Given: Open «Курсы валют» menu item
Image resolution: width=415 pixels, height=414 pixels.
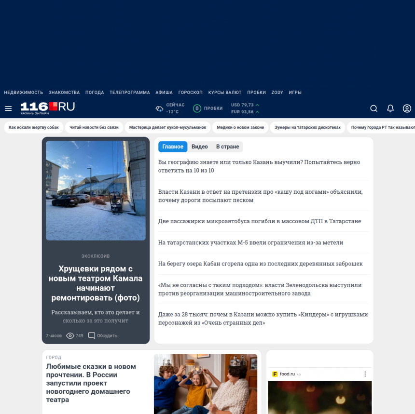Looking at the screenshot, I should [225, 93].
